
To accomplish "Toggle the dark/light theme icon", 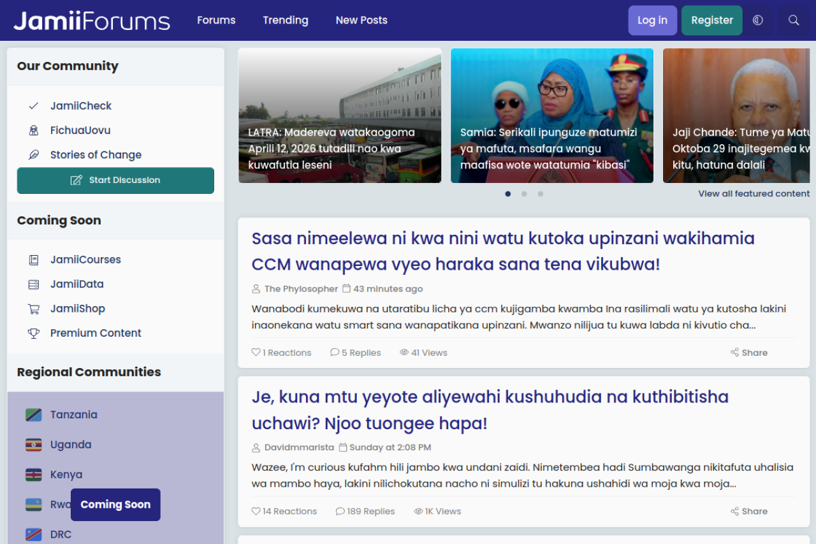I will 758,20.
